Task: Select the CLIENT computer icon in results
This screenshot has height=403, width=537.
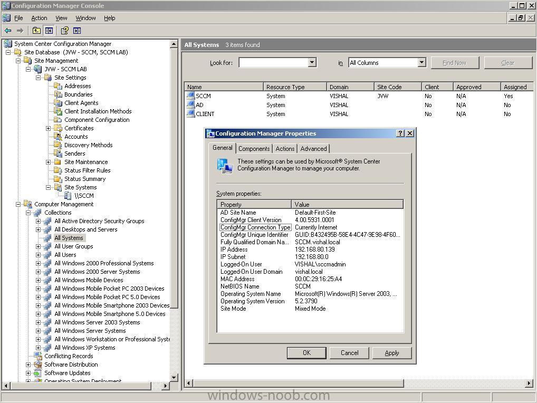Action: 190,114
